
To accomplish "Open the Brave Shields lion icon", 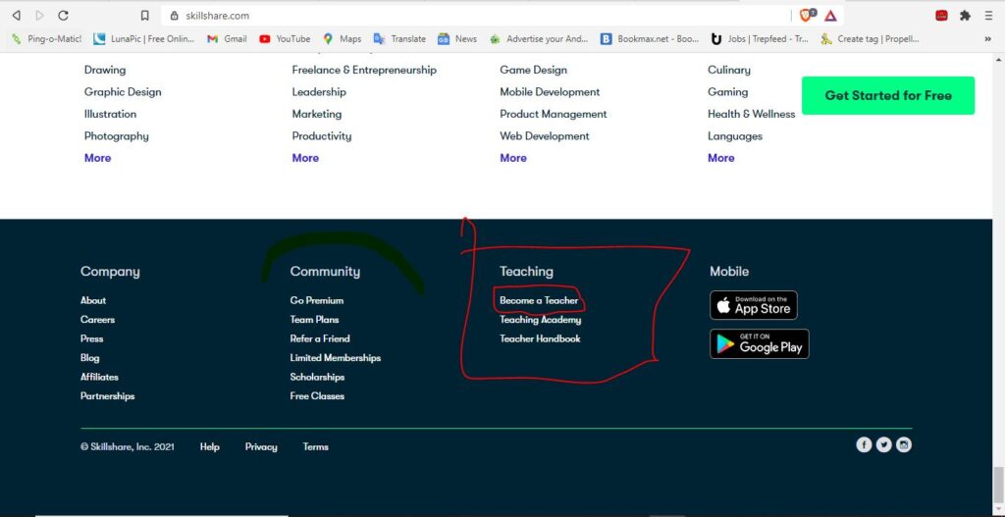I will [808, 16].
